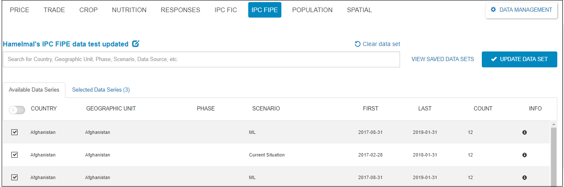This screenshot has width=564, height=187.
Task: Open info icon for first Afghanistan ML row
Action: 524,132
